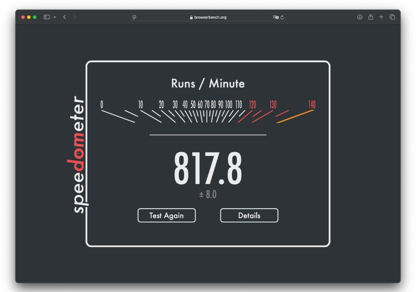Click the ± 8.0 deviation text
416x292 pixels.
[208, 194]
